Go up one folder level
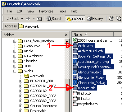The image size is (122, 112). (x=39, y=19)
